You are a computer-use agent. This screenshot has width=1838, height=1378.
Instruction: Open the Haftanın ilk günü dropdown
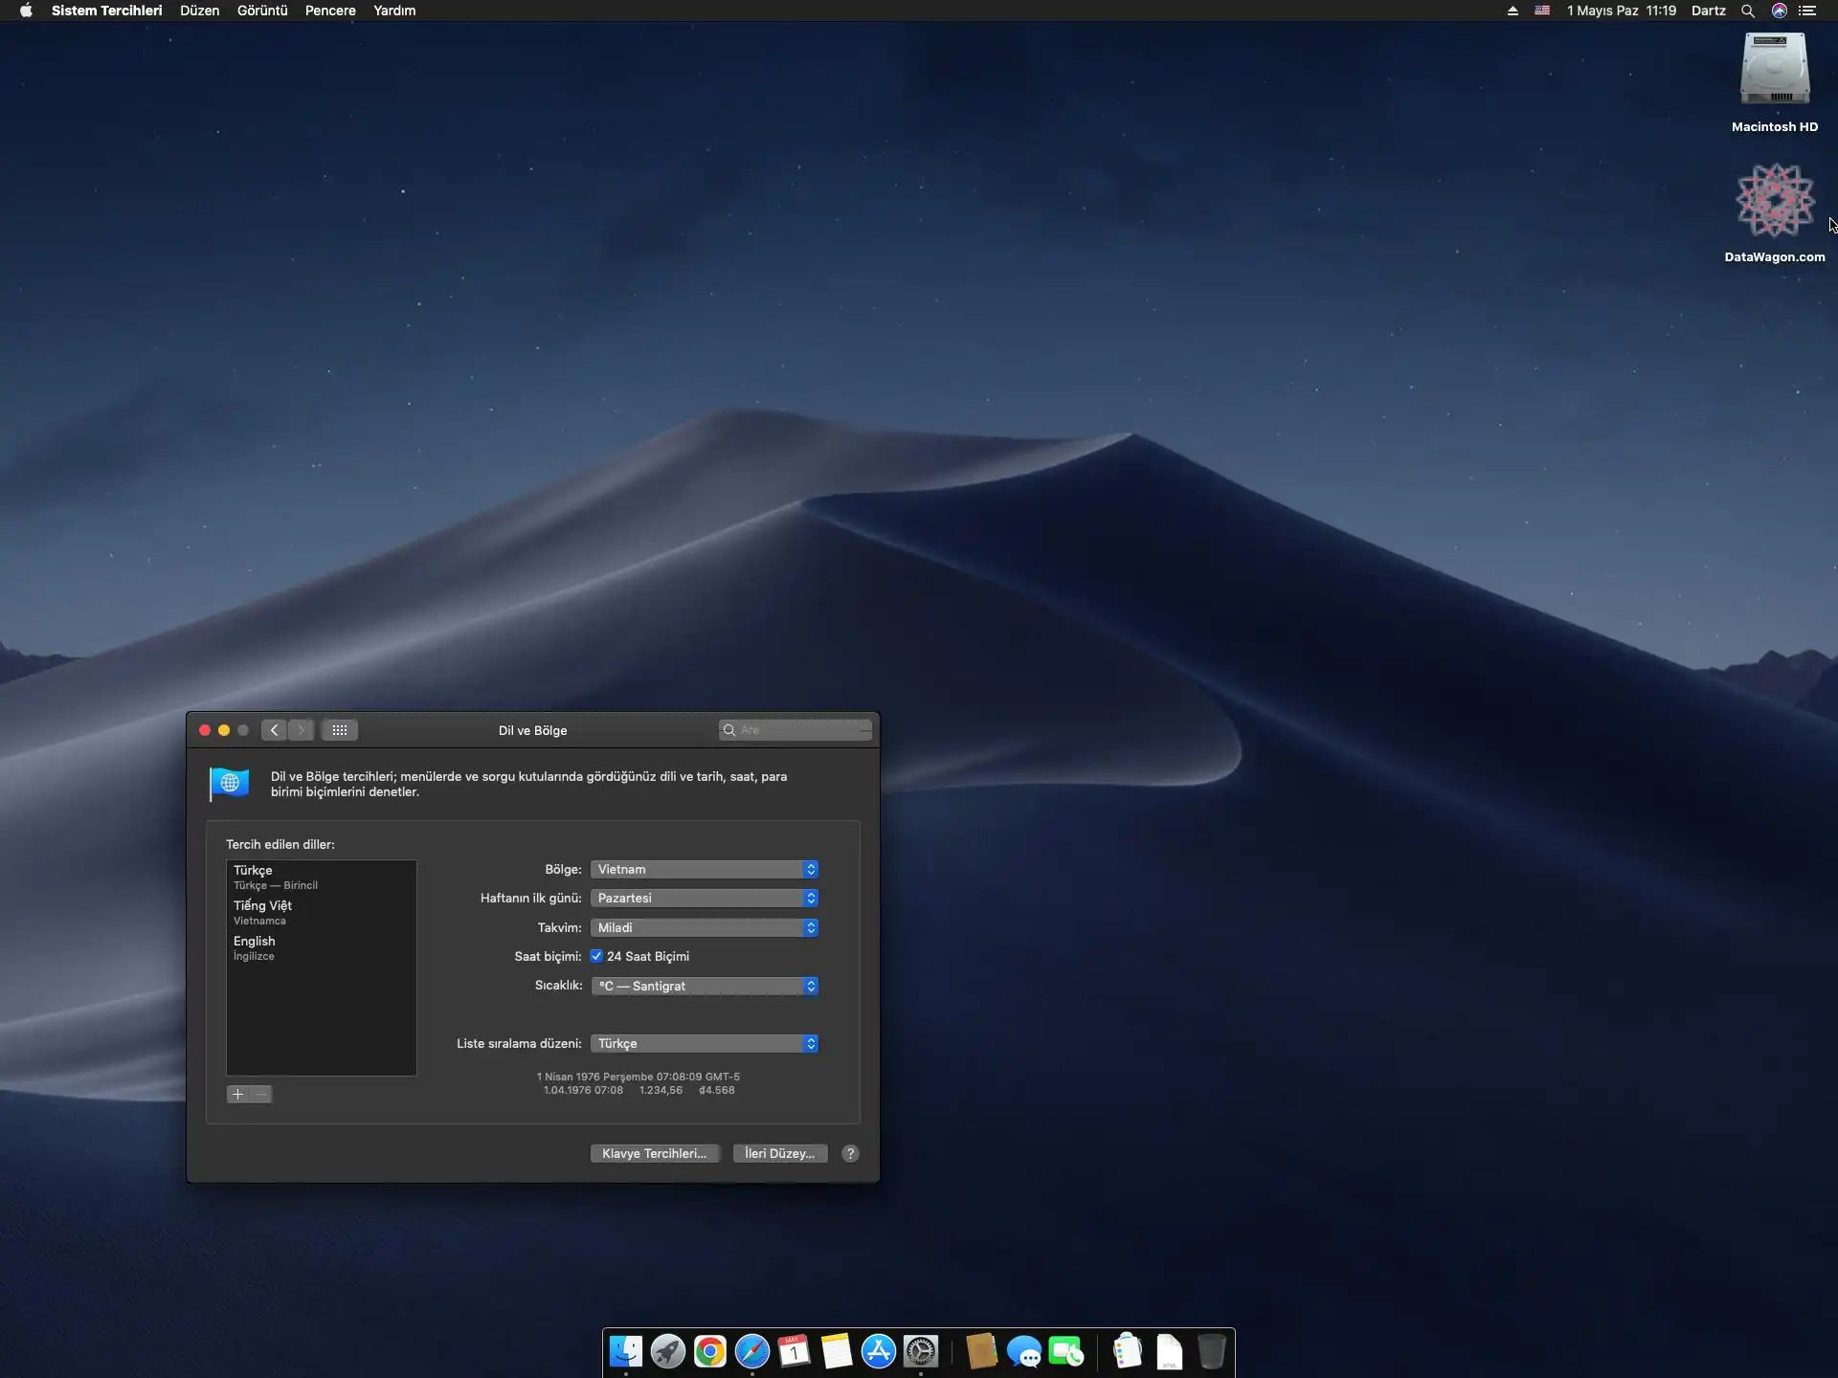pyautogui.click(x=705, y=898)
